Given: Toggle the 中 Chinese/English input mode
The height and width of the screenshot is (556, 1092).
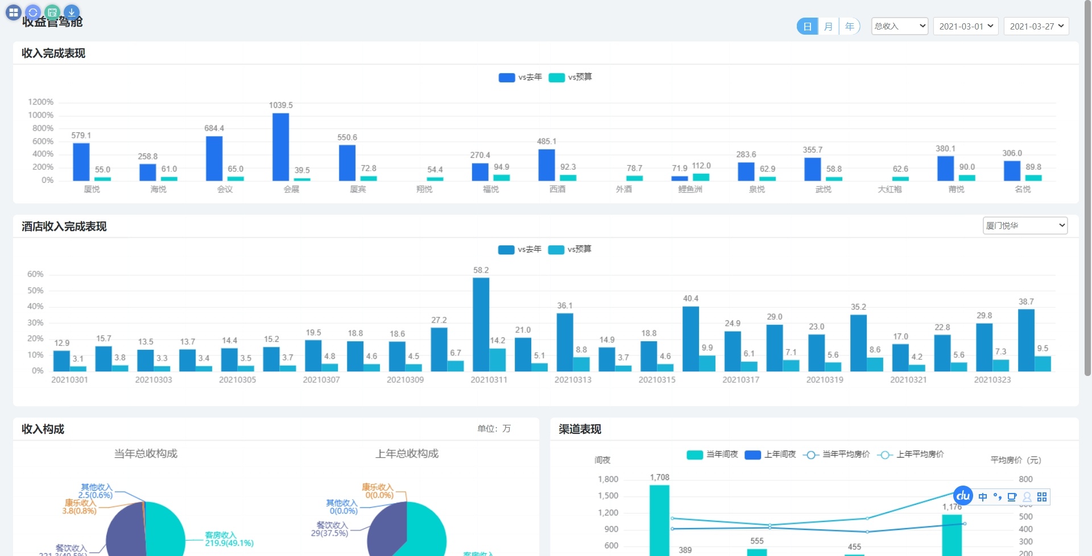Looking at the screenshot, I should pos(983,497).
